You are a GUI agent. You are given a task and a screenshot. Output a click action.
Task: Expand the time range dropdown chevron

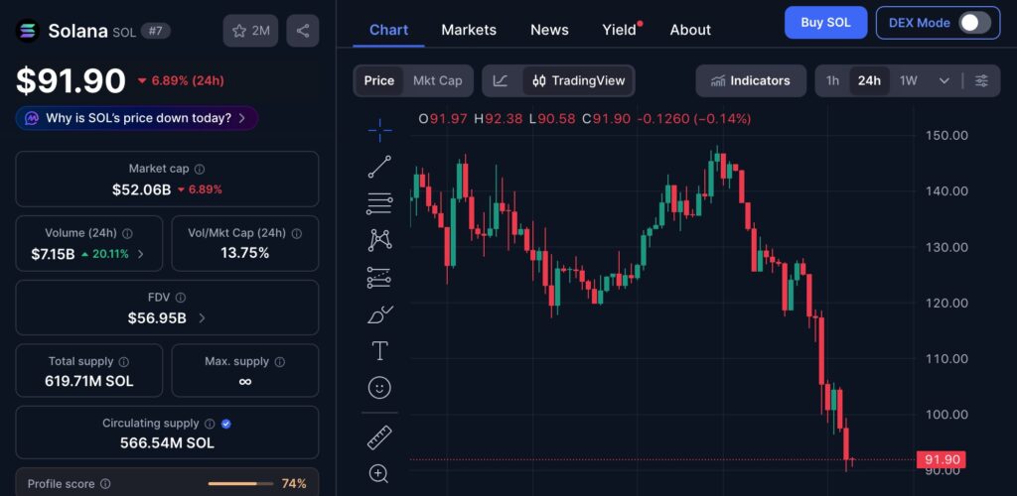(944, 80)
